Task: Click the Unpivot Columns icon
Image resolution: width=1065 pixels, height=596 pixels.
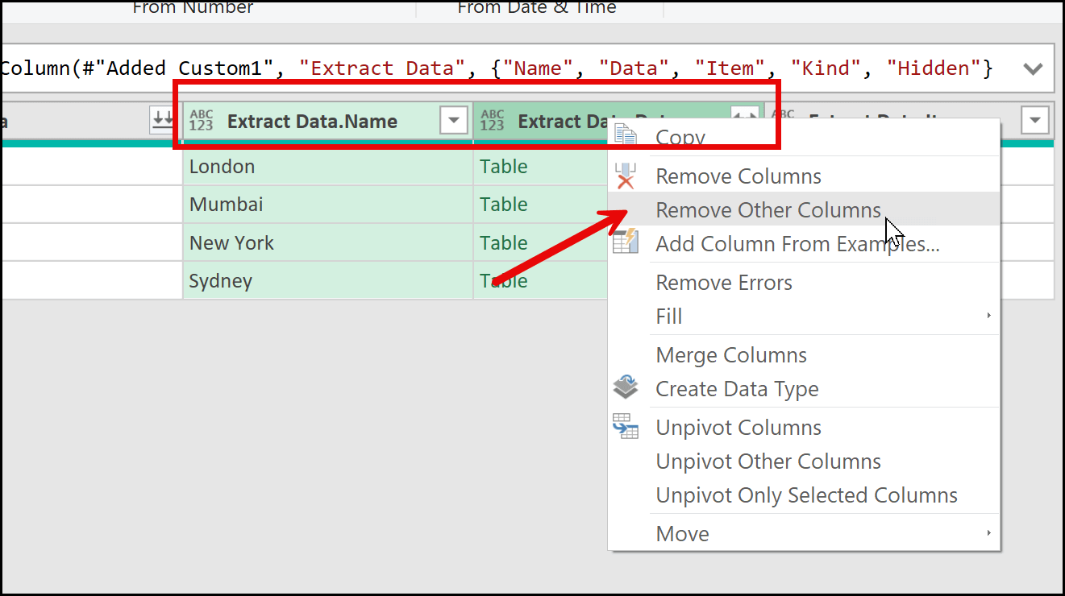Action: pos(626,427)
